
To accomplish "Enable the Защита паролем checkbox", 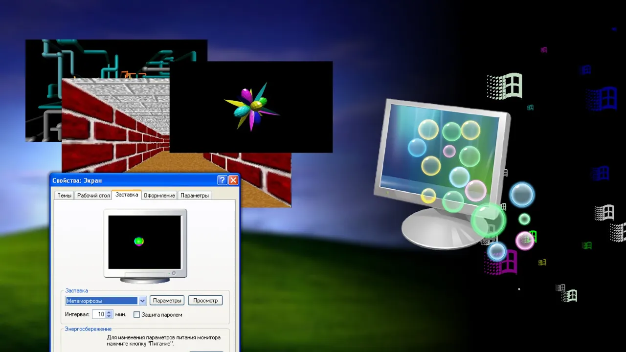I will point(137,314).
